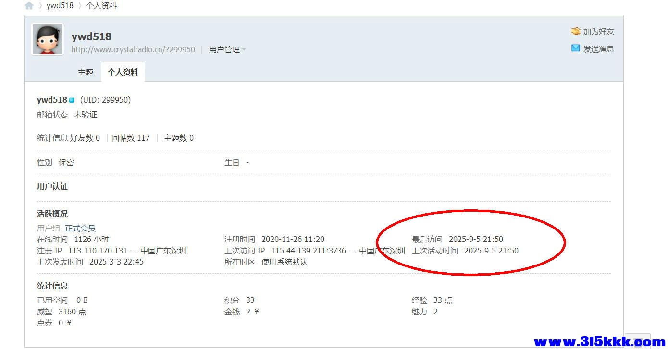Click the handshake icon beside 加为好友
Screen dimensions: 668x349
(576, 31)
